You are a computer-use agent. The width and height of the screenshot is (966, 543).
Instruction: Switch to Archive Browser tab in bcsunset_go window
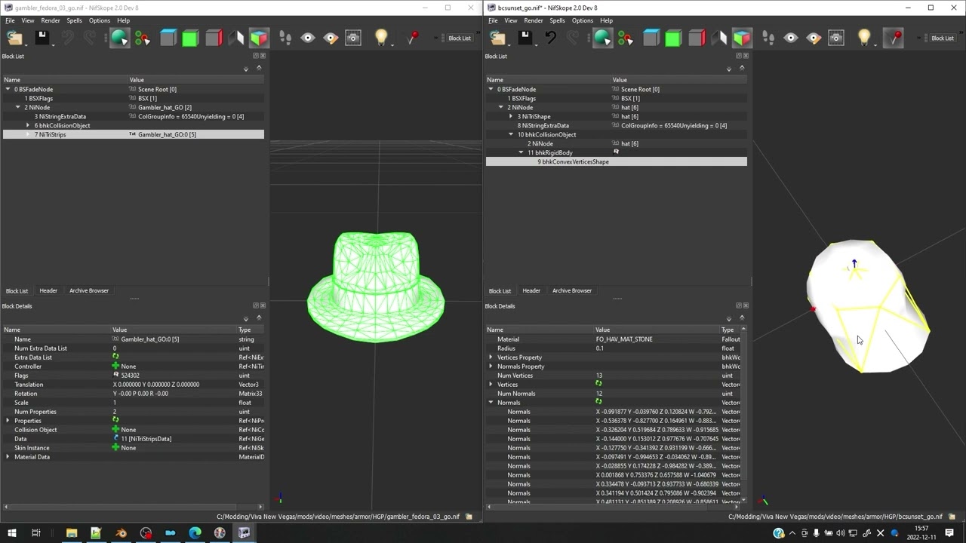pyautogui.click(x=572, y=290)
